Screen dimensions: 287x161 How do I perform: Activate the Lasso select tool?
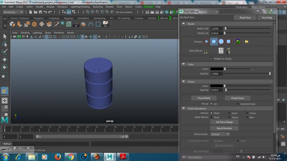coord(5,44)
